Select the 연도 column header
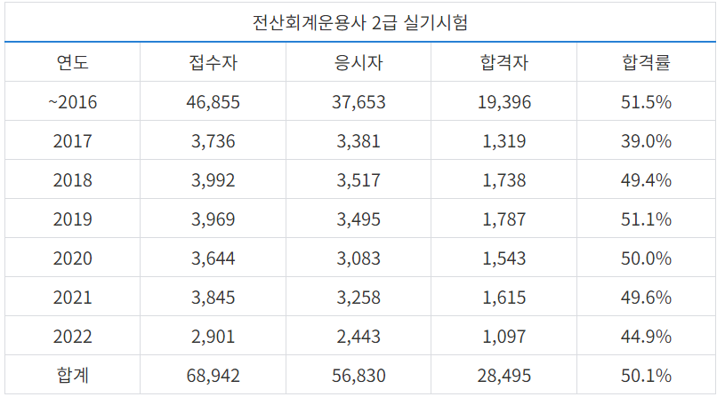This screenshot has height=397, width=717. pyautogui.click(x=72, y=62)
